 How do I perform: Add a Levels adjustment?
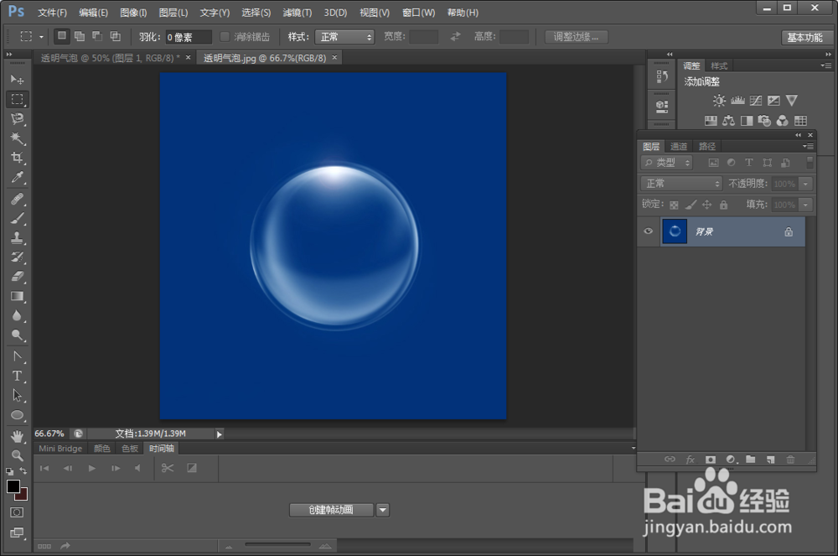click(737, 101)
